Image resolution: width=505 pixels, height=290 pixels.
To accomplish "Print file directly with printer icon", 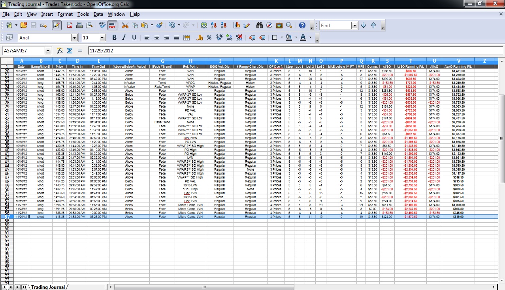I will [x=79, y=25].
